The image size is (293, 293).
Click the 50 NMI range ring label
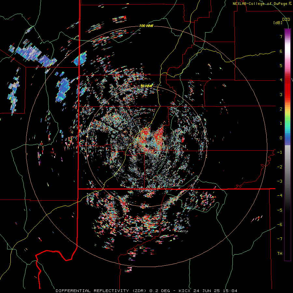pyautogui.click(x=146, y=86)
